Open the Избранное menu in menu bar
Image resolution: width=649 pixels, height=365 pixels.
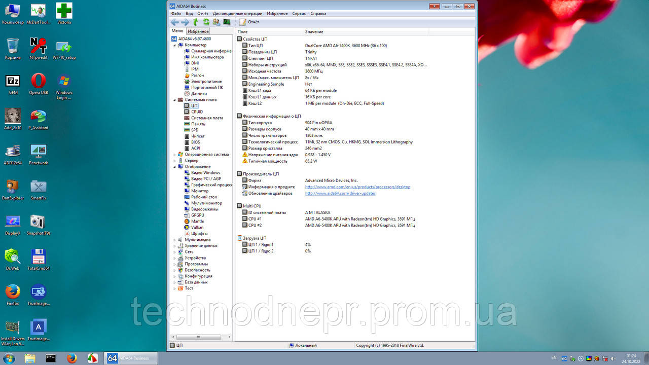(x=277, y=14)
